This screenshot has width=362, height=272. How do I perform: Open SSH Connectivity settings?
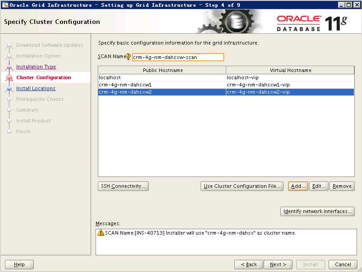(x=123, y=186)
